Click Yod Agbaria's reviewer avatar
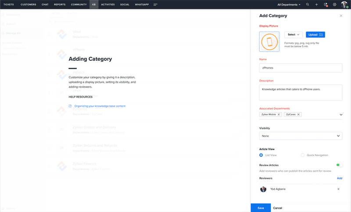This screenshot has width=351, height=212. pos(263,189)
